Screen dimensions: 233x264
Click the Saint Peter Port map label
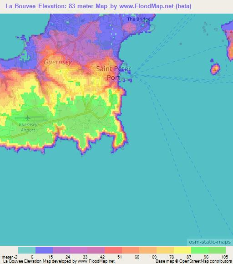click(x=113, y=73)
